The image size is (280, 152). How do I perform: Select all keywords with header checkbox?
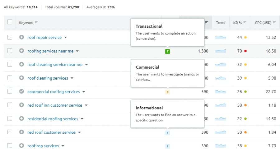[x=10, y=22]
